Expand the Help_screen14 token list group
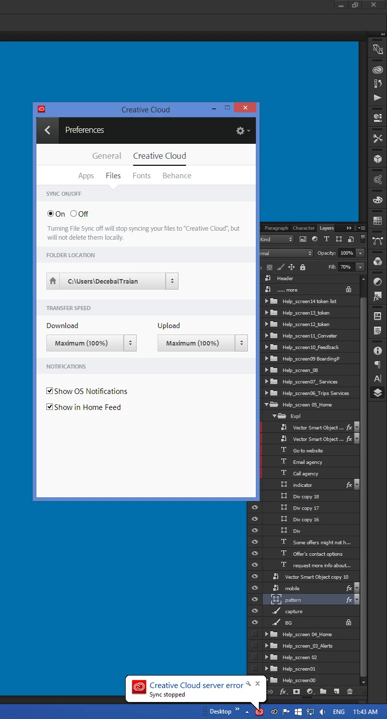The height and width of the screenshot is (719, 387). 267,301
